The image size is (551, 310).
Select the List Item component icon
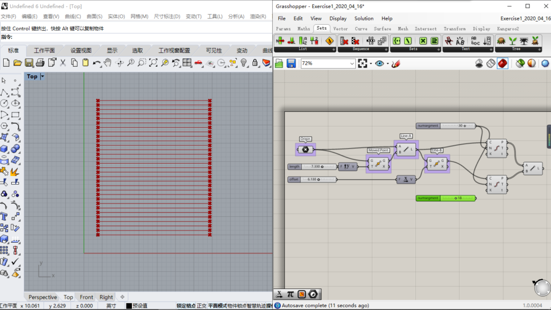[280, 41]
